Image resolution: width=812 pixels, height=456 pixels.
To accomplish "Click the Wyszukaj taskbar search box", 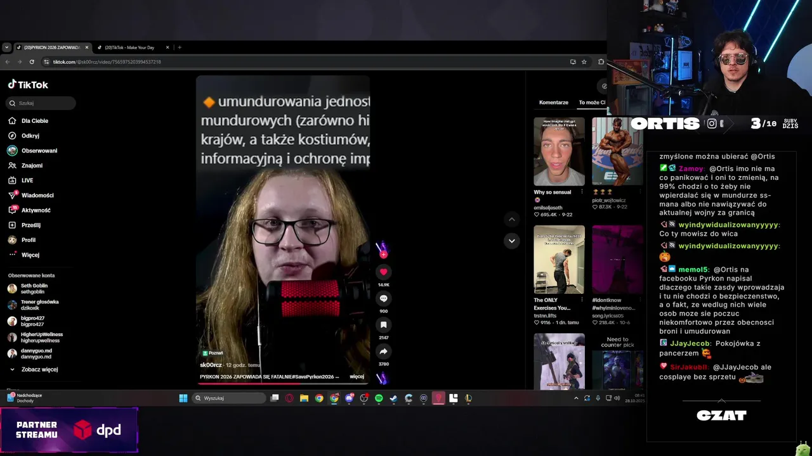I will (230, 398).
